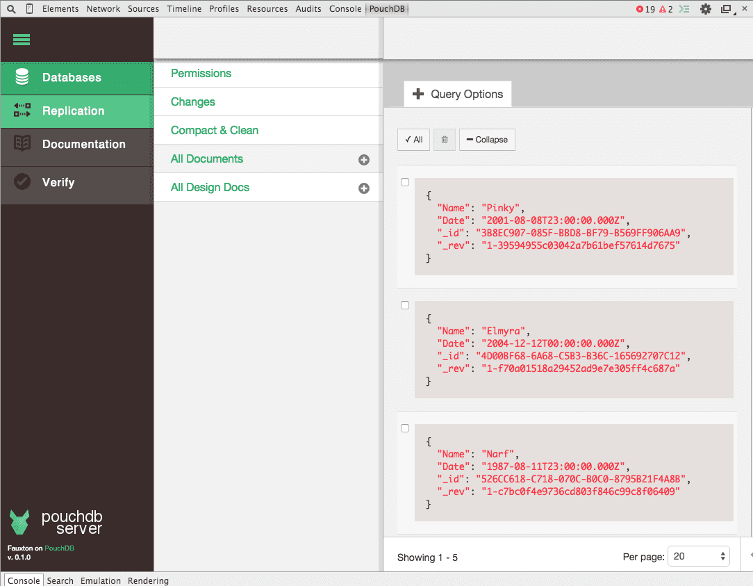Open the Profiles tab
This screenshot has height=586, width=753.
[x=224, y=8]
